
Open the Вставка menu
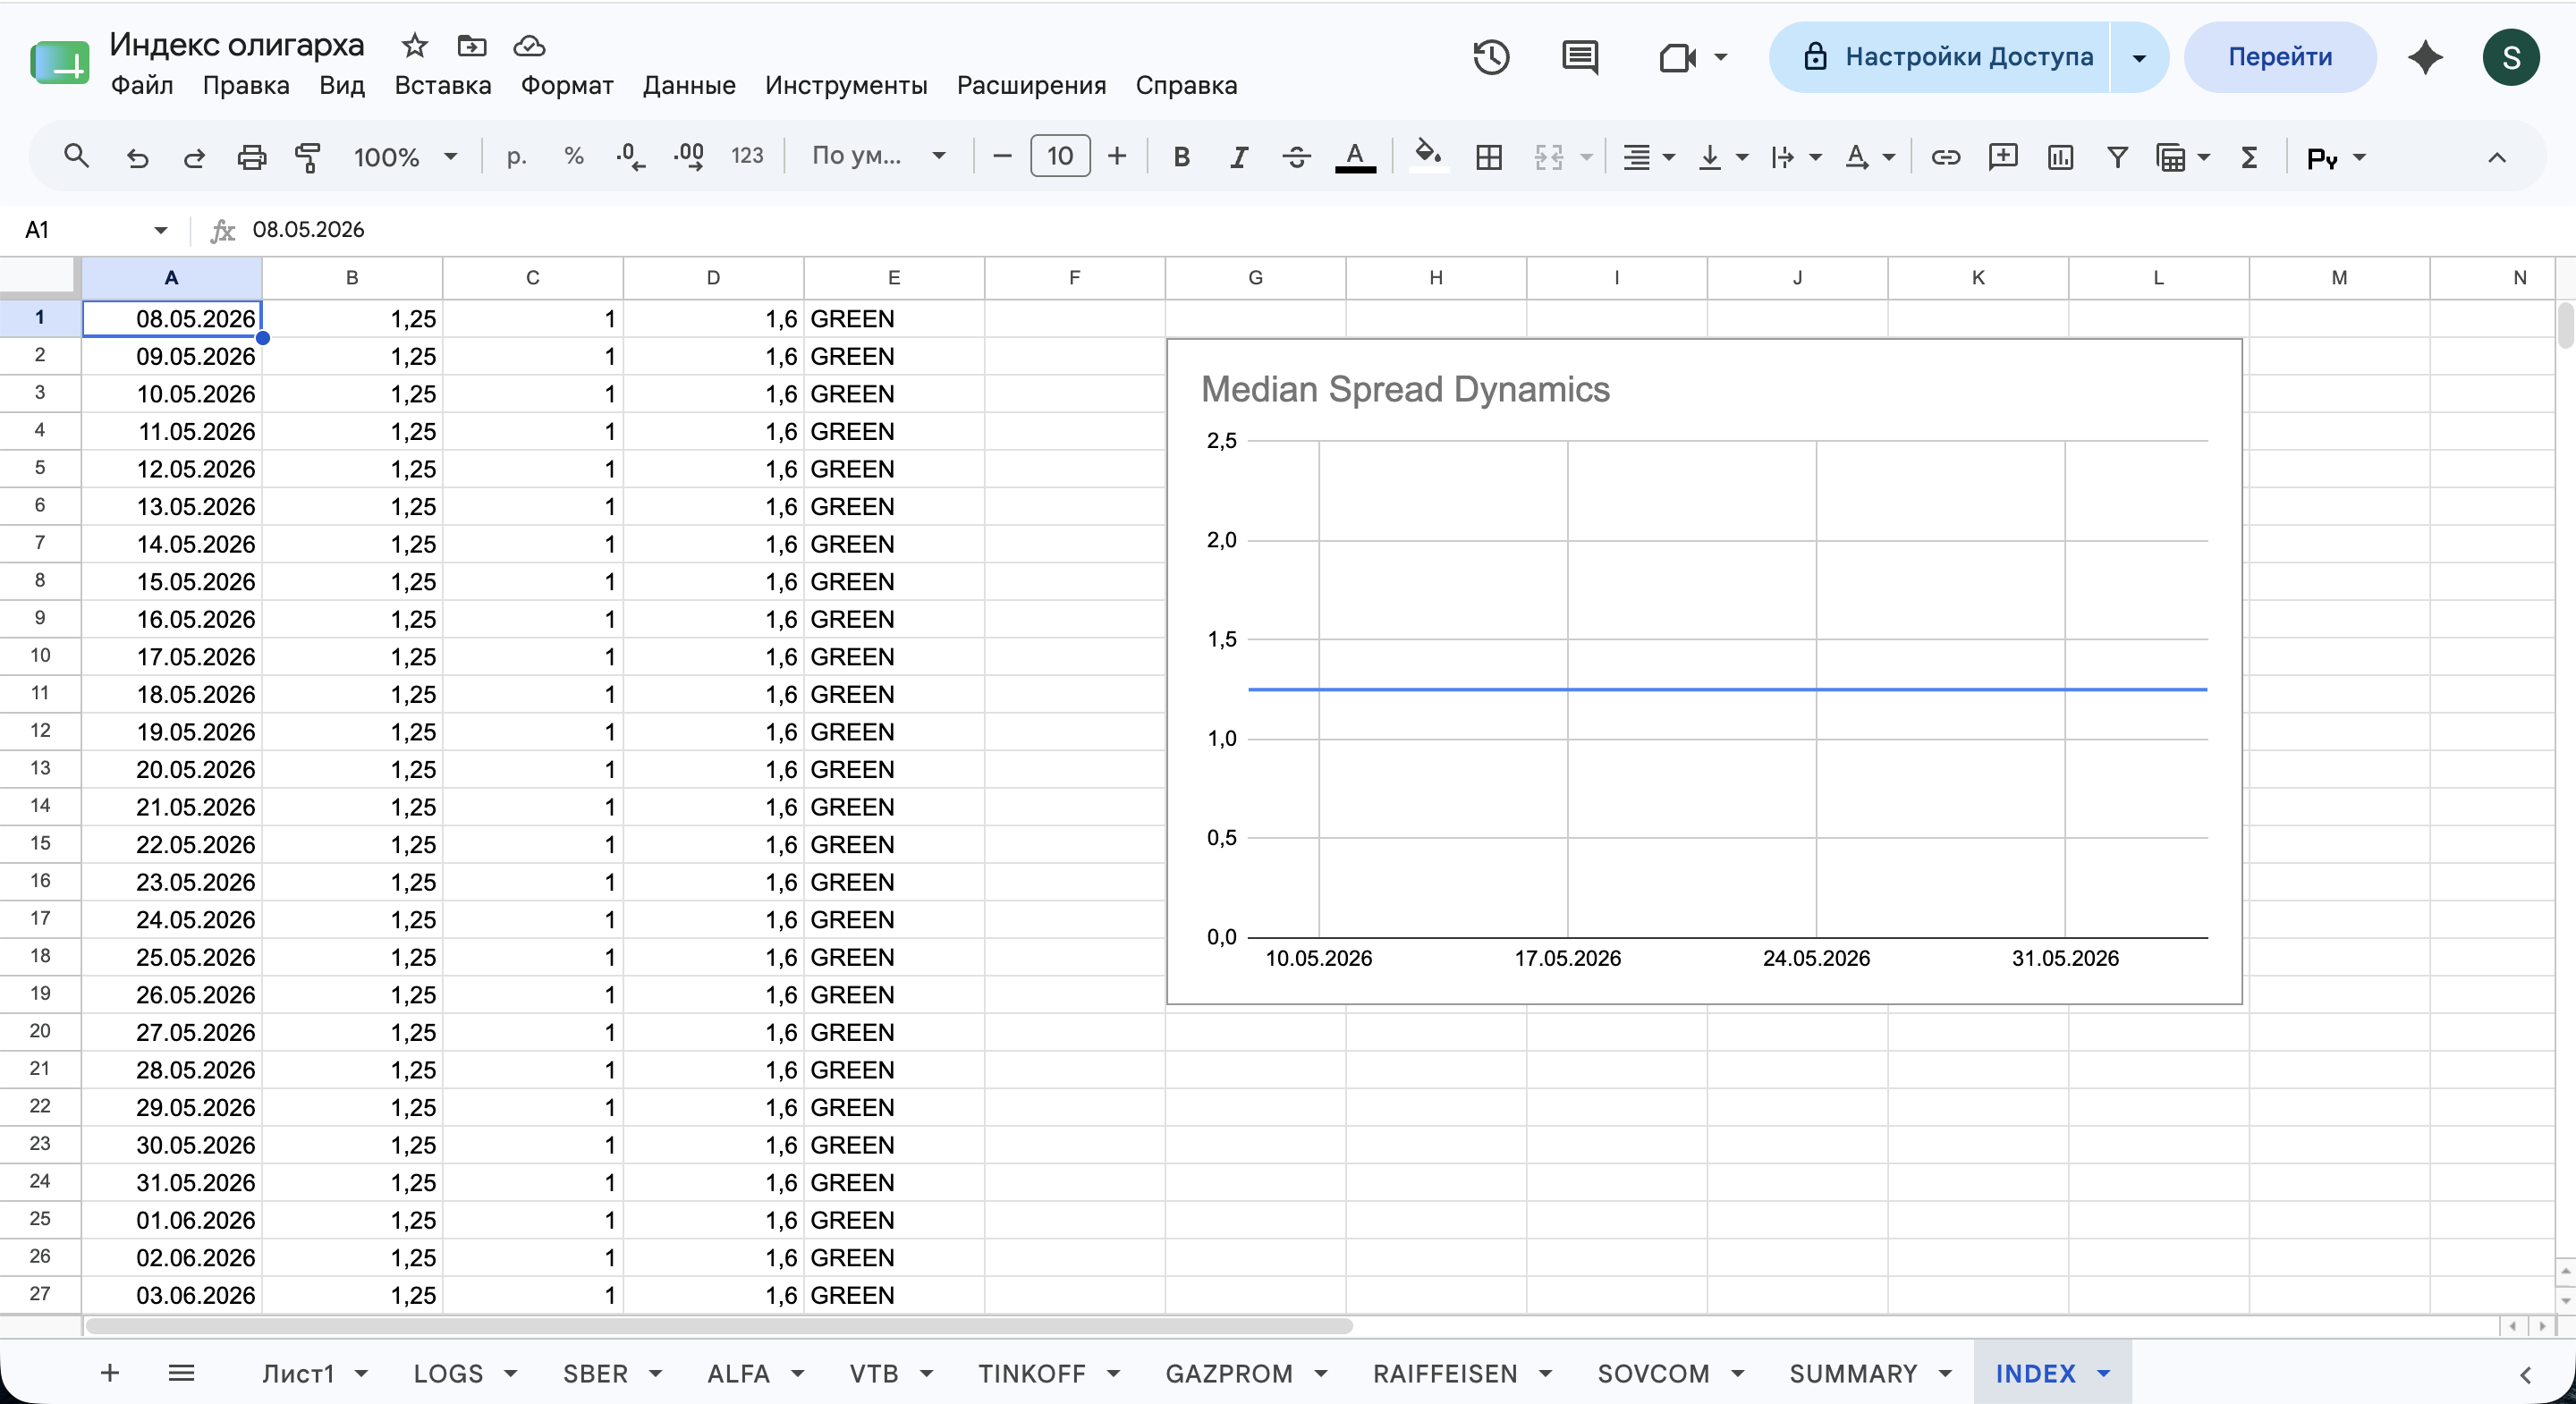[x=443, y=85]
